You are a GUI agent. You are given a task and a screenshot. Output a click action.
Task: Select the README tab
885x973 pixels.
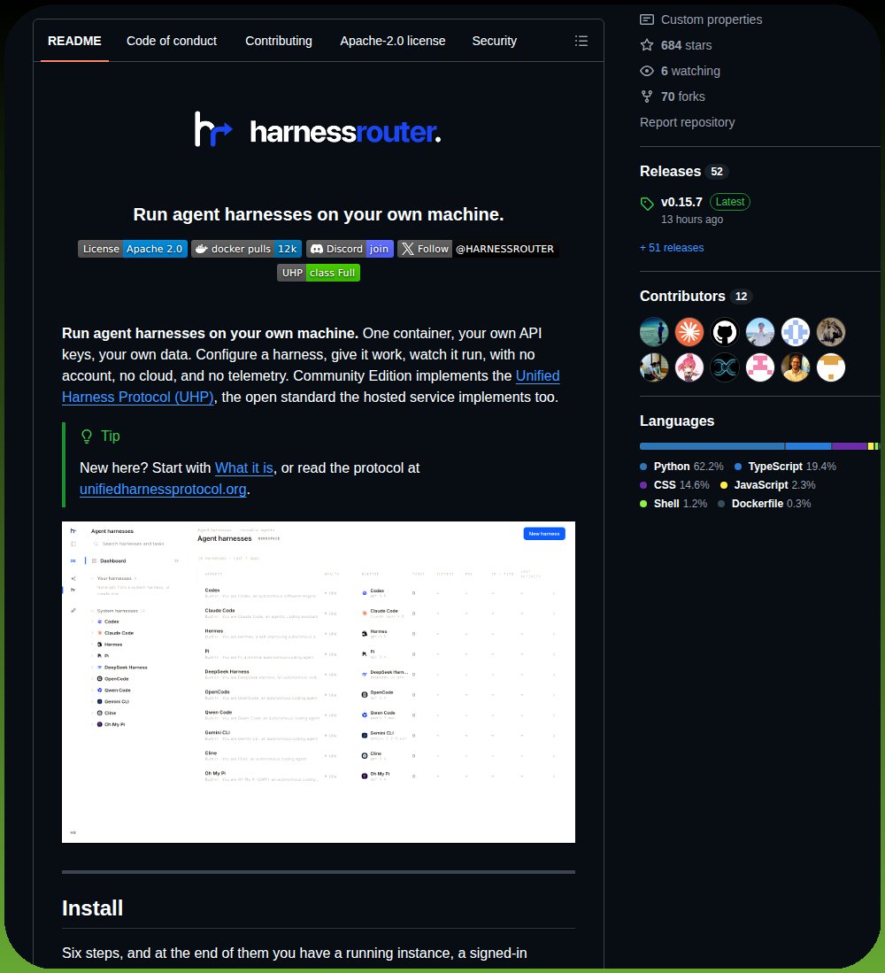click(74, 41)
